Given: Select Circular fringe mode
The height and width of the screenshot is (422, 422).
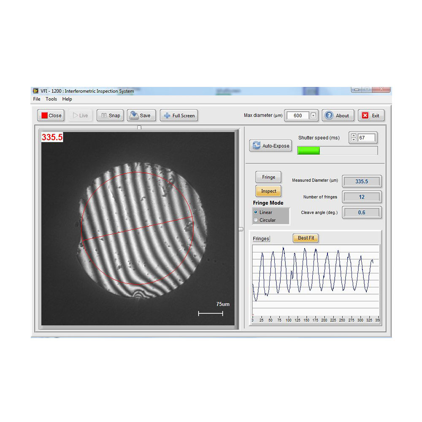Looking at the screenshot, I should [256, 220].
